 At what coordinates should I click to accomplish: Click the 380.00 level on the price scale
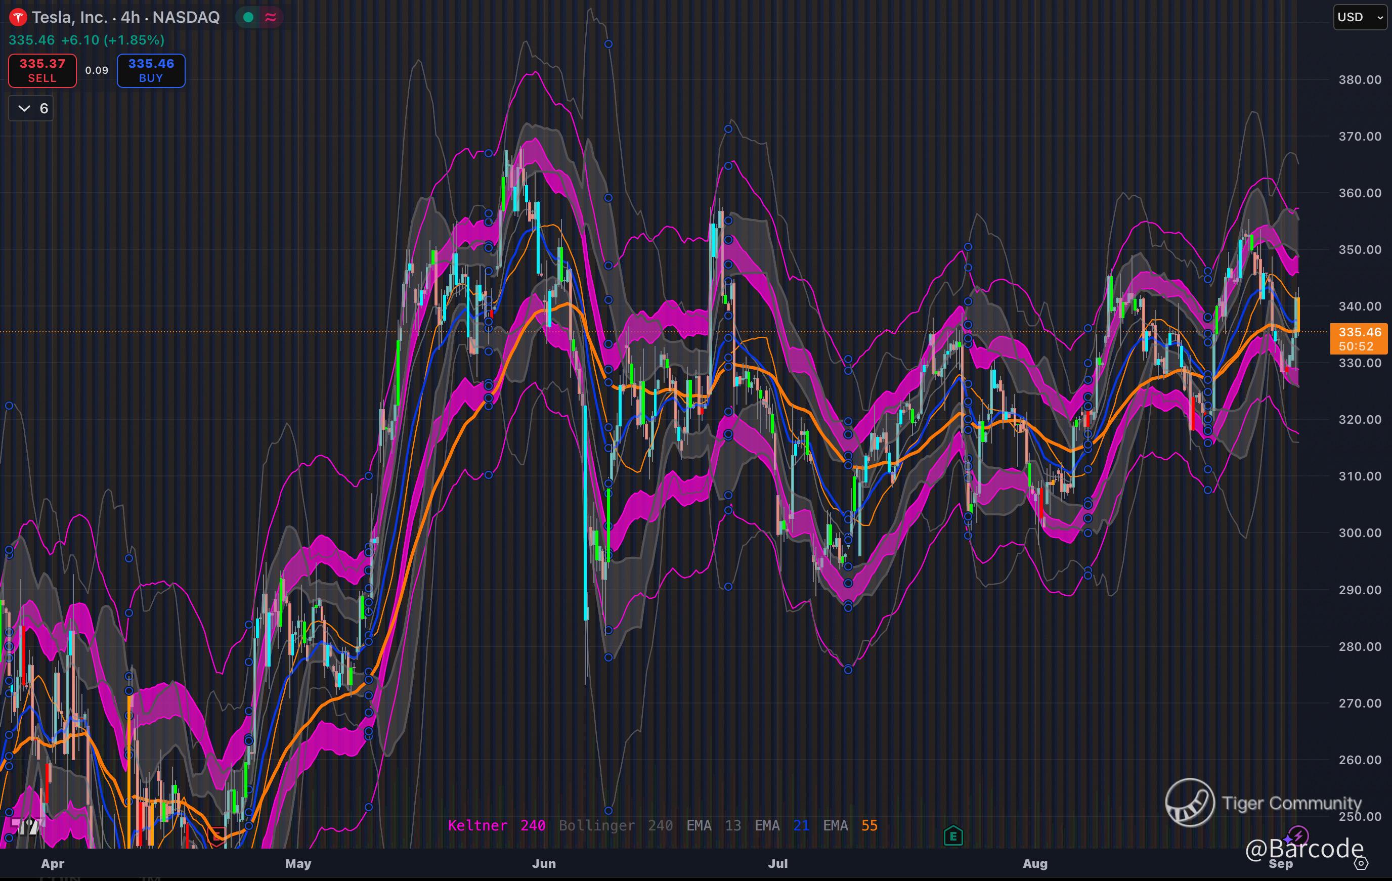(1359, 80)
